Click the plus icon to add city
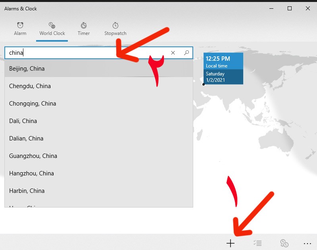 tap(231, 243)
